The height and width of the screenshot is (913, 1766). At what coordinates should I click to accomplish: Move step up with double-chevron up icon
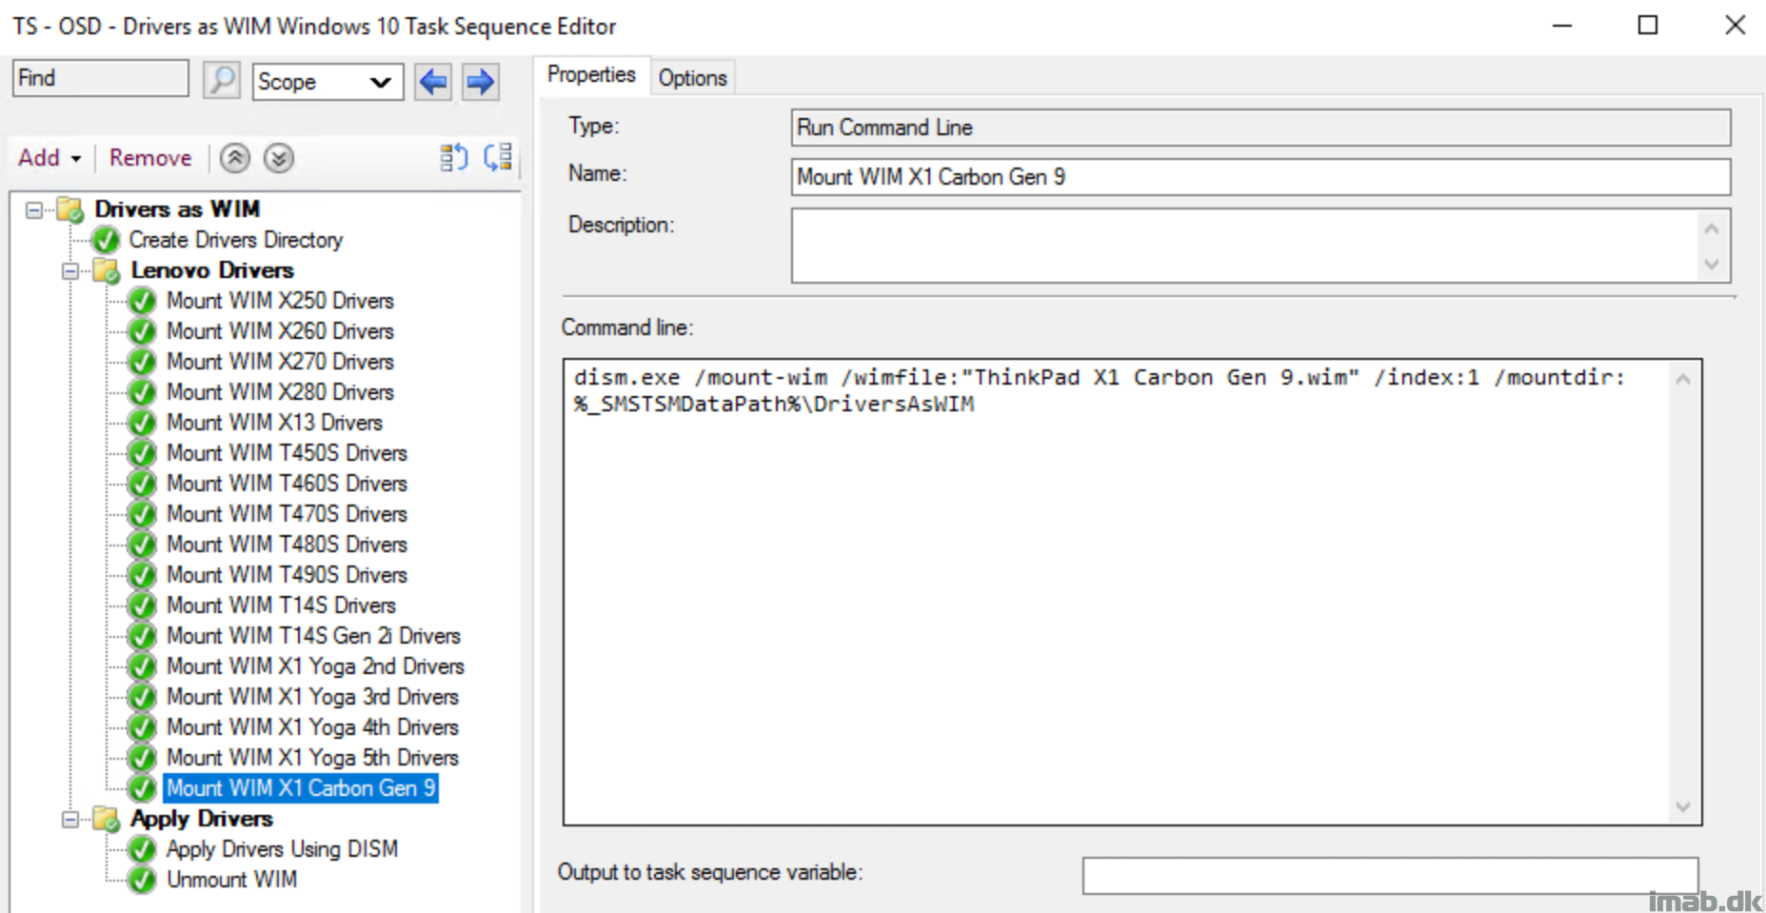[235, 158]
